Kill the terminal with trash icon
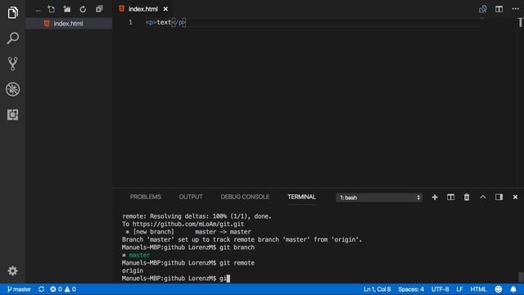Viewport: 524px width, 295px height. pos(467,197)
